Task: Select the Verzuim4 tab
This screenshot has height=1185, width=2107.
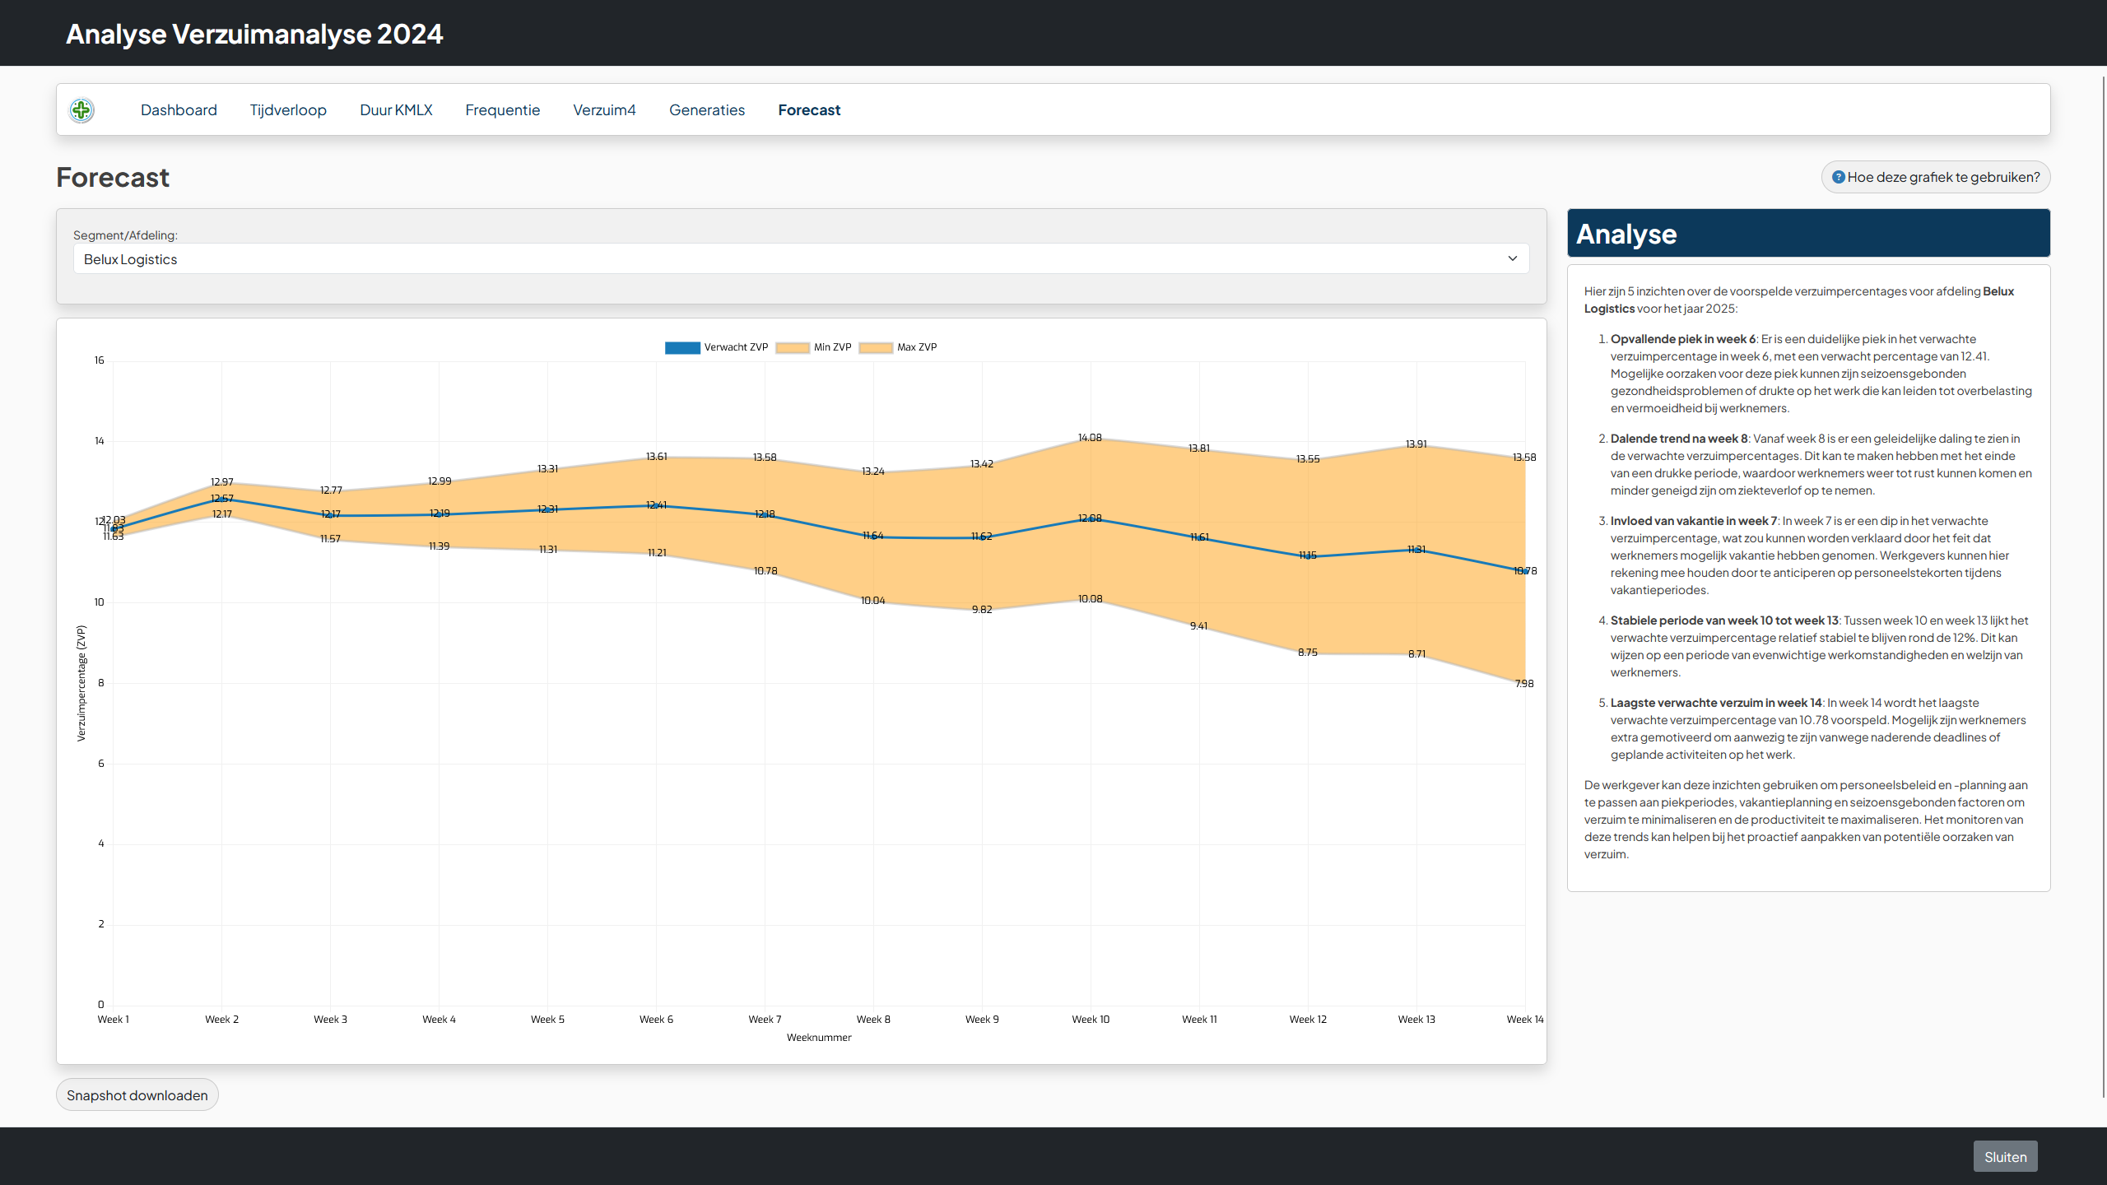Action: (604, 109)
